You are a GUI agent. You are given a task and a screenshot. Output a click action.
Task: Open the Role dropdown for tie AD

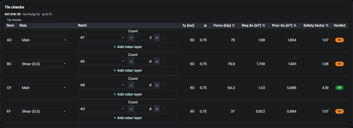click(x=44, y=40)
